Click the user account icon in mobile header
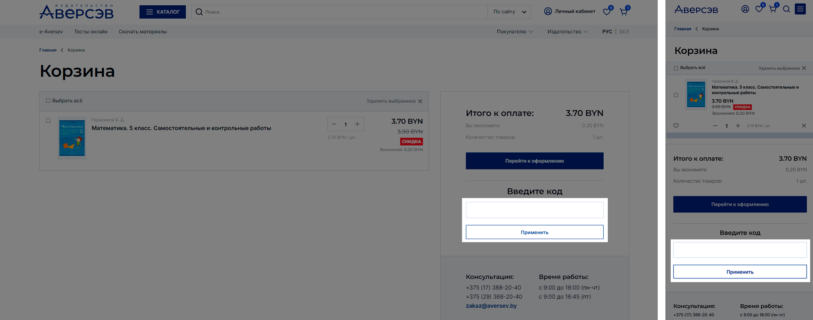The image size is (813, 320). pos(745,9)
